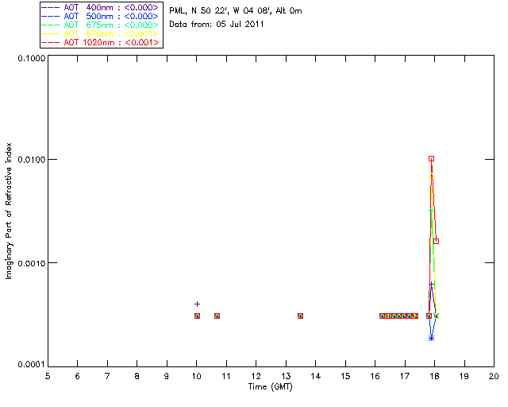The height and width of the screenshot is (407, 508).
Task: Click the x-axis label 8
Action: click(137, 376)
